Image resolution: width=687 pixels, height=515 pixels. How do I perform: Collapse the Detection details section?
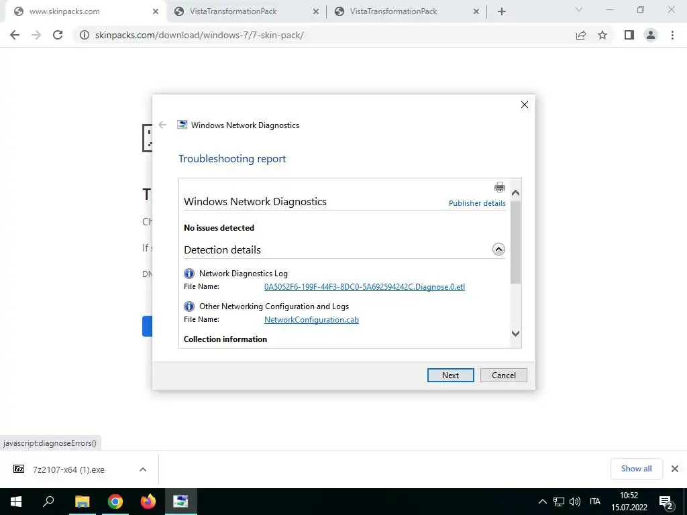[498, 249]
